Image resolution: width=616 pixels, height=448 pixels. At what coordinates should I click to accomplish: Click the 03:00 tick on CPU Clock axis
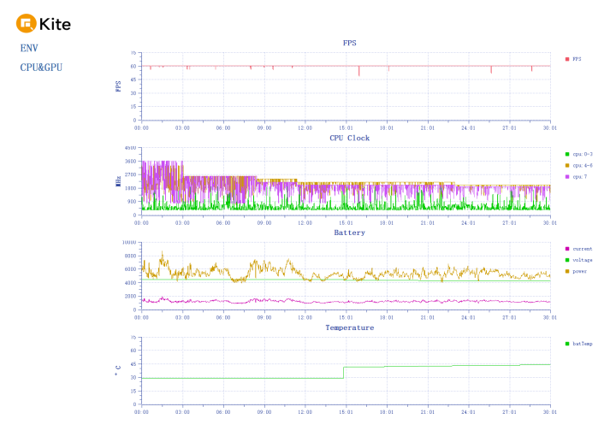click(182, 223)
